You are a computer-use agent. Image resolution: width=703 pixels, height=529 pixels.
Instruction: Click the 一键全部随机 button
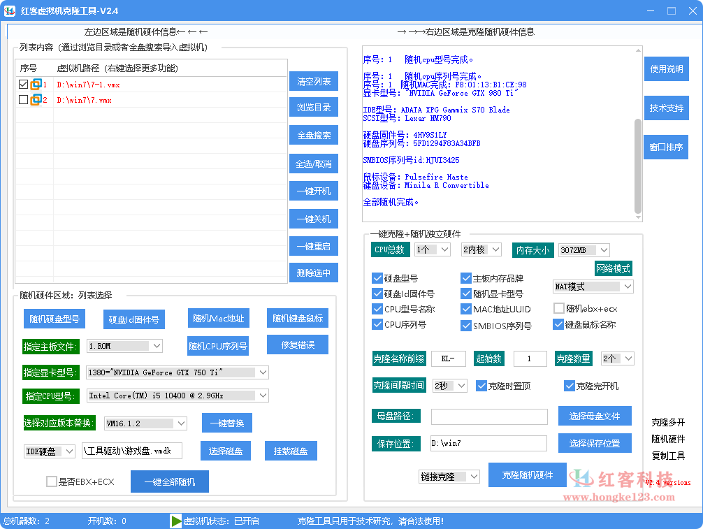[170, 481]
